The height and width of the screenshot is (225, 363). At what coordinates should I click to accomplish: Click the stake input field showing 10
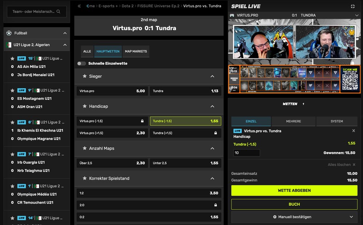[246, 153]
